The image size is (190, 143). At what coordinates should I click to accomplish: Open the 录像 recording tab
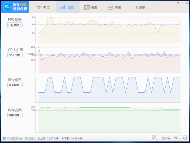click(139, 7)
